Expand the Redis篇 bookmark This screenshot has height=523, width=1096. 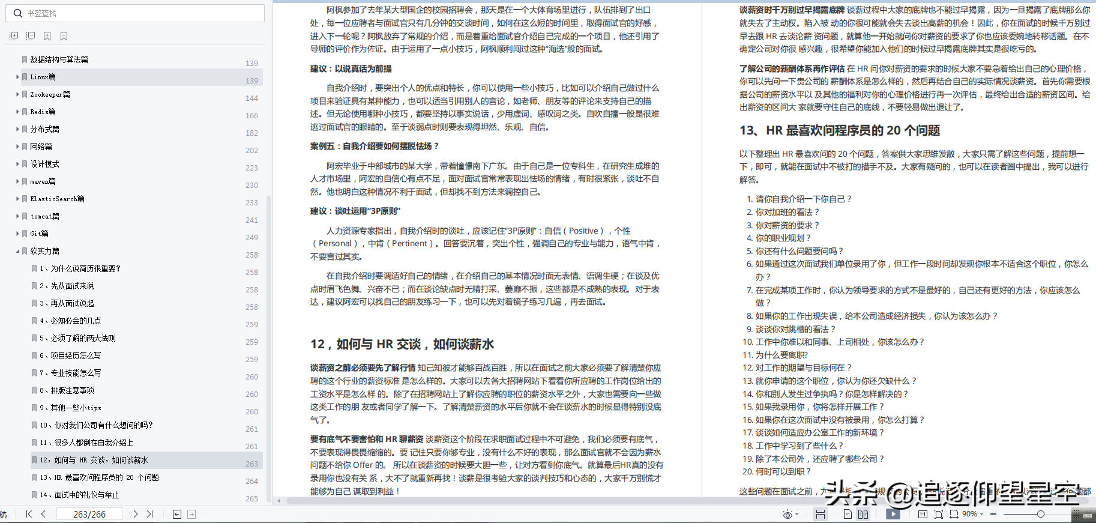[x=17, y=112]
